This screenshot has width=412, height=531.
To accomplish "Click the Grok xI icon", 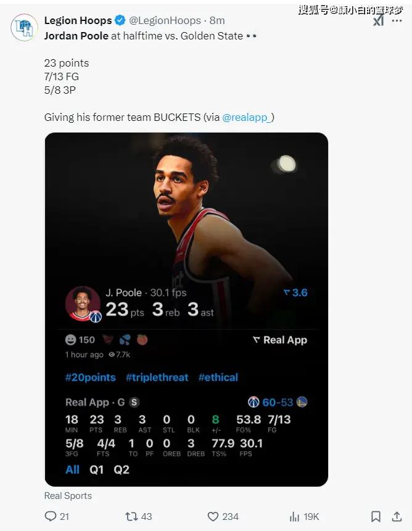I will [379, 20].
